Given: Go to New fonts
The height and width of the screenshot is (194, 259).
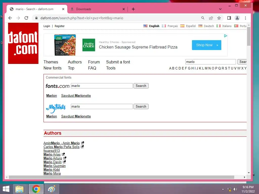Looking at the screenshot, I should [x=52, y=68].
